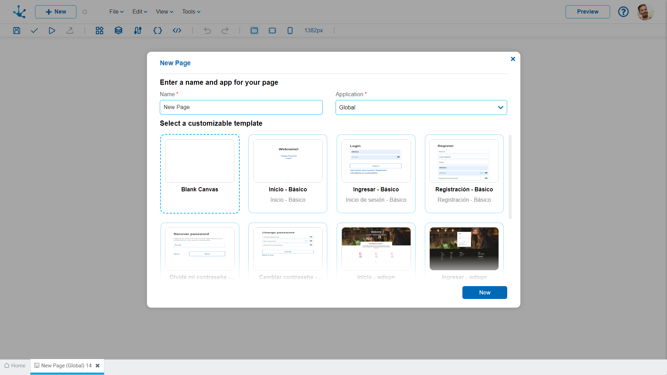Click the Name input field
The image size is (667, 375).
click(x=241, y=107)
